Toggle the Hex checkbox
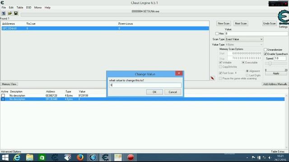 [x=217, y=34]
